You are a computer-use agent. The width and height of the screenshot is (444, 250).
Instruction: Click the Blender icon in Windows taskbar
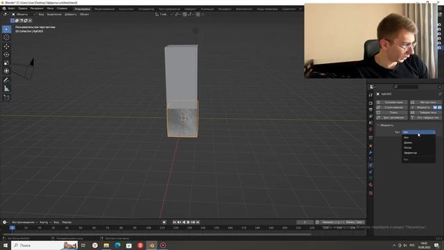pyautogui.click(x=152, y=245)
